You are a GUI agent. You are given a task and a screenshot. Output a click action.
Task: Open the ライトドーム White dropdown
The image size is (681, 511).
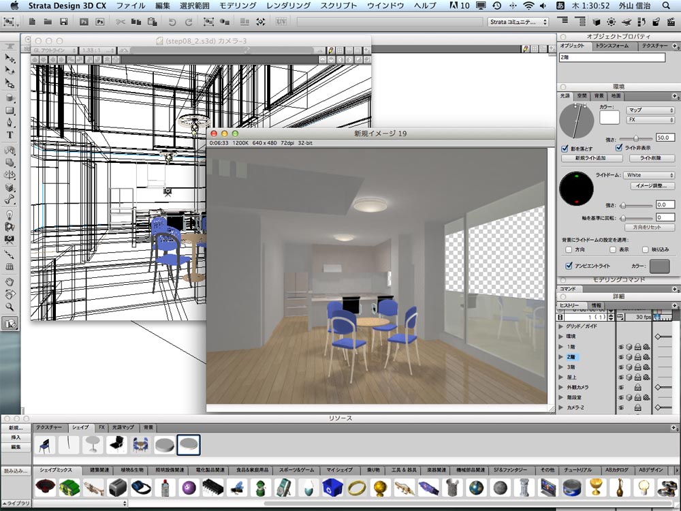point(649,174)
